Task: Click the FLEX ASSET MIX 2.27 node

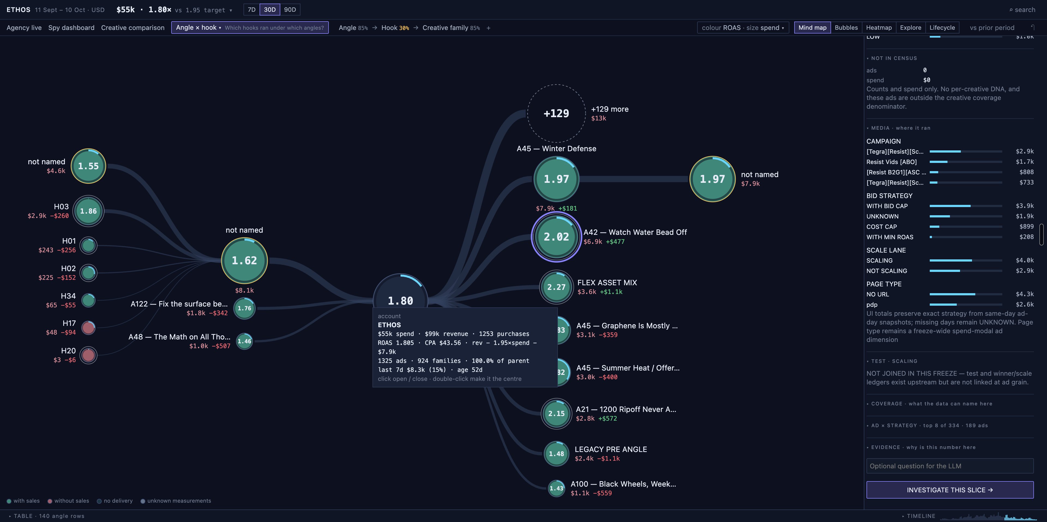Action: coord(556,287)
